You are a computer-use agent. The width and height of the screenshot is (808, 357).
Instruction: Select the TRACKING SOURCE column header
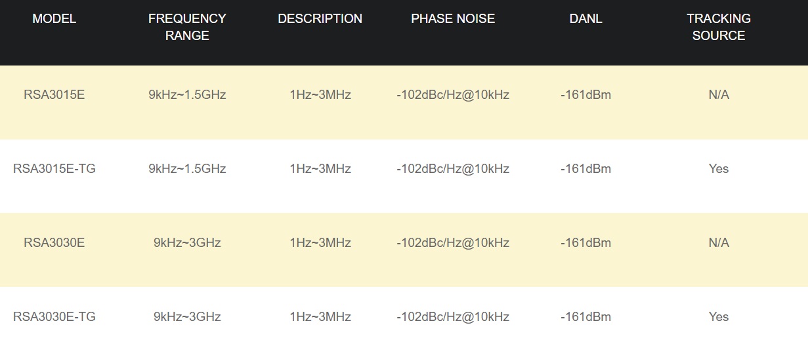pos(719,28)
